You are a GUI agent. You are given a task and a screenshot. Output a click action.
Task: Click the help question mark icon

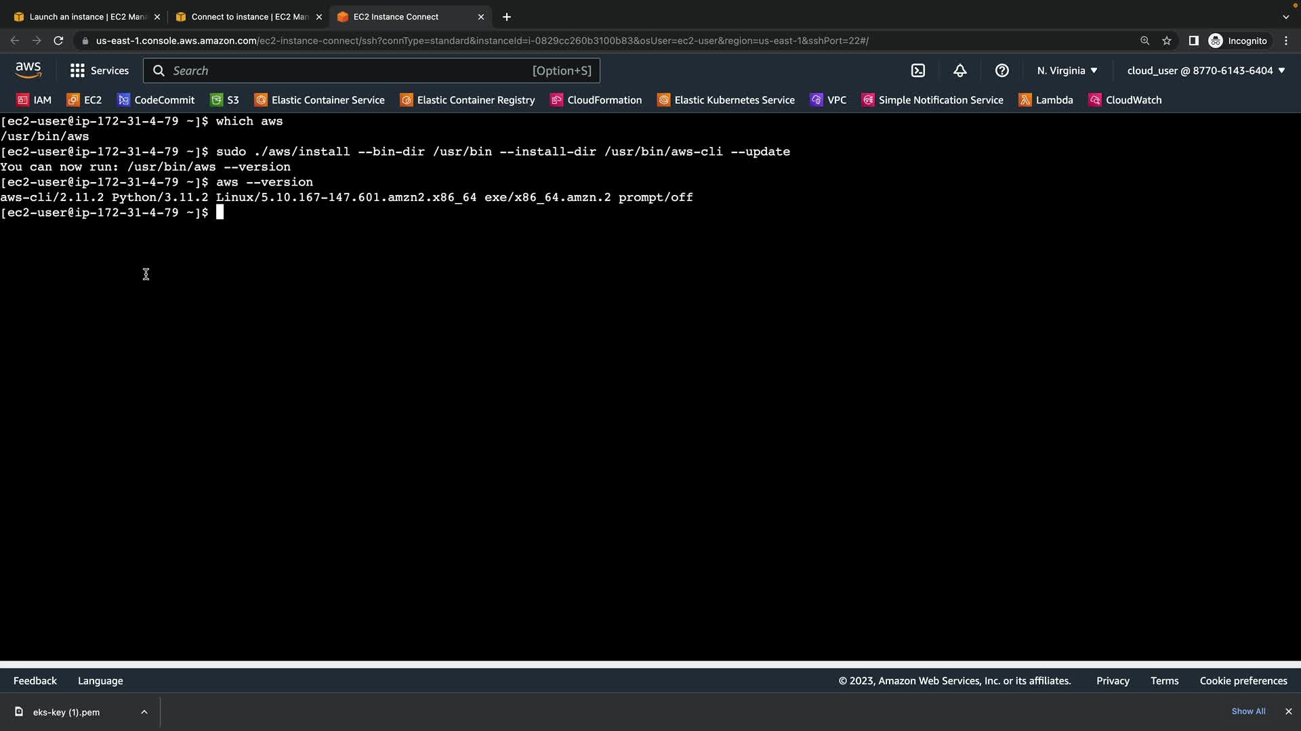1002,70
